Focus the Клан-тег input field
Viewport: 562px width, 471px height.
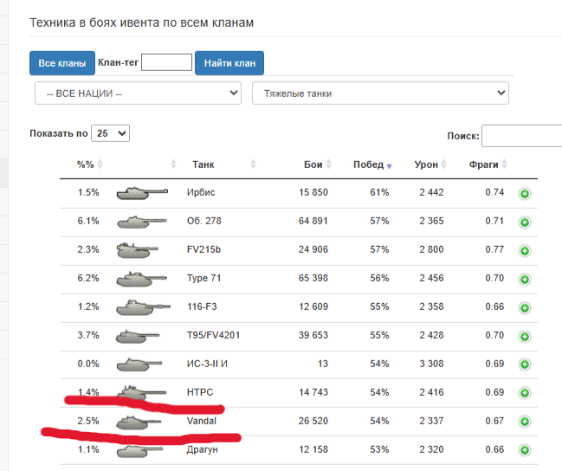tap(166, 62)
